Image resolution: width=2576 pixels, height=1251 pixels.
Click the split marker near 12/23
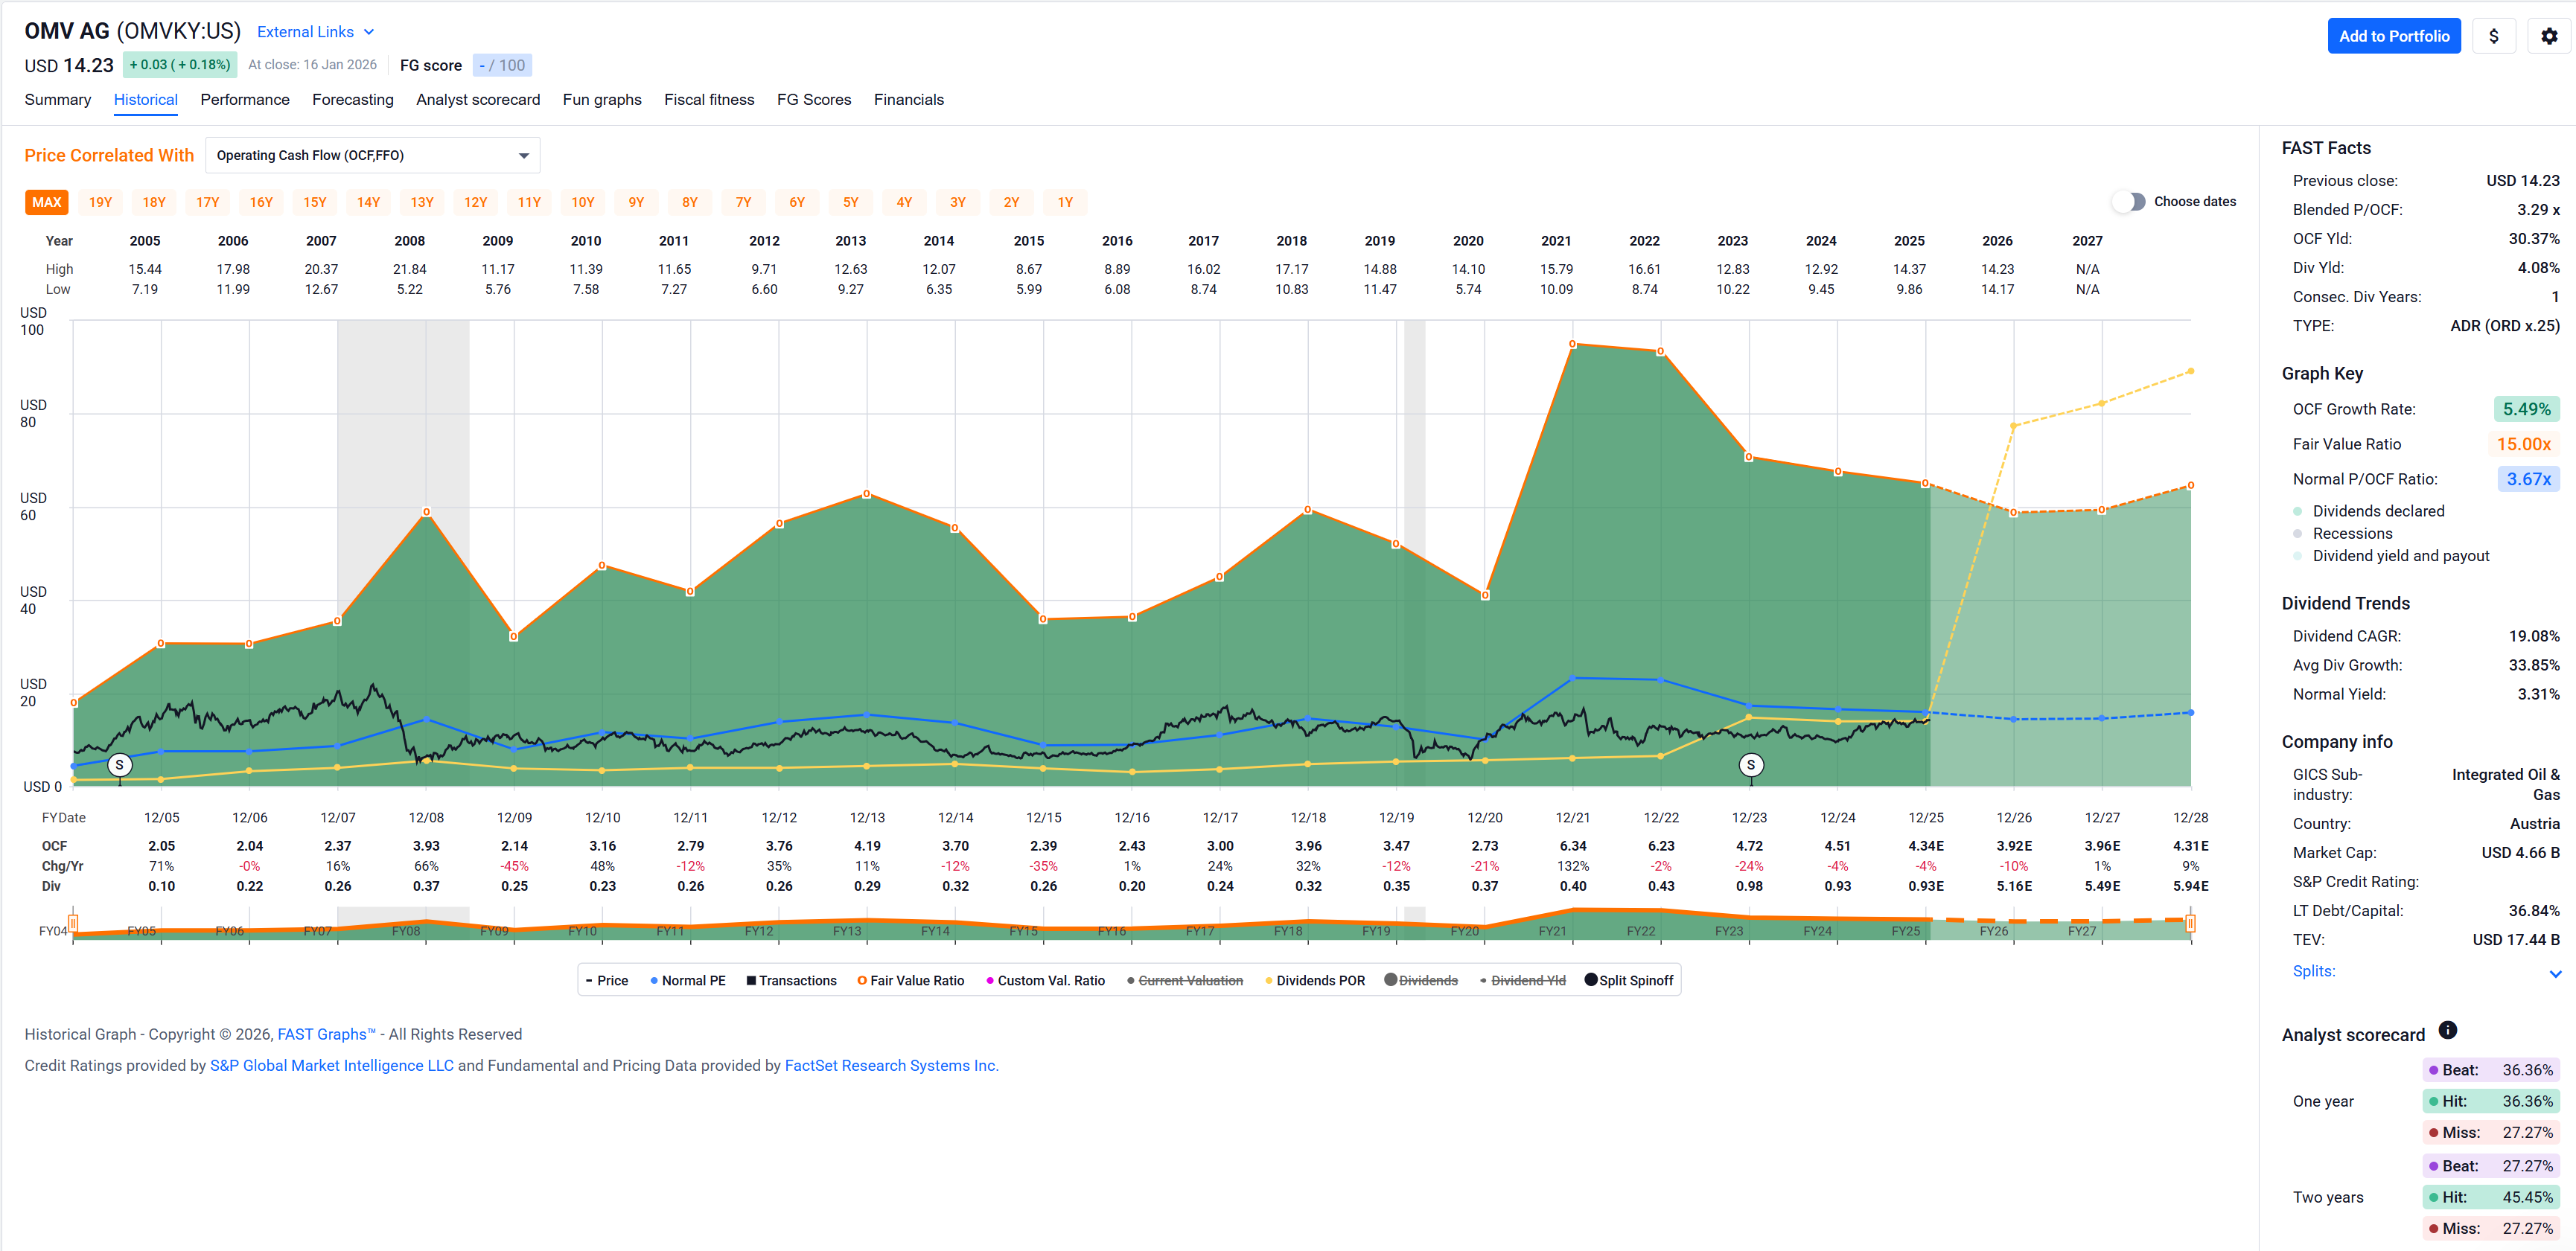1750,765
